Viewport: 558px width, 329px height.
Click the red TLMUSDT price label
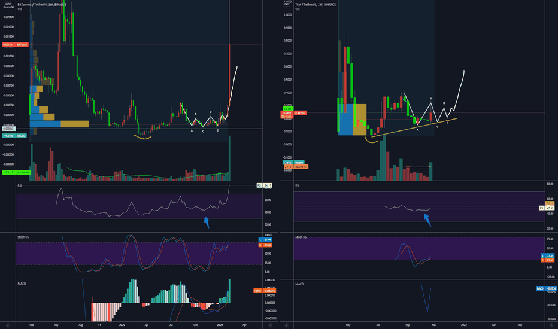(x=300, y=112)
